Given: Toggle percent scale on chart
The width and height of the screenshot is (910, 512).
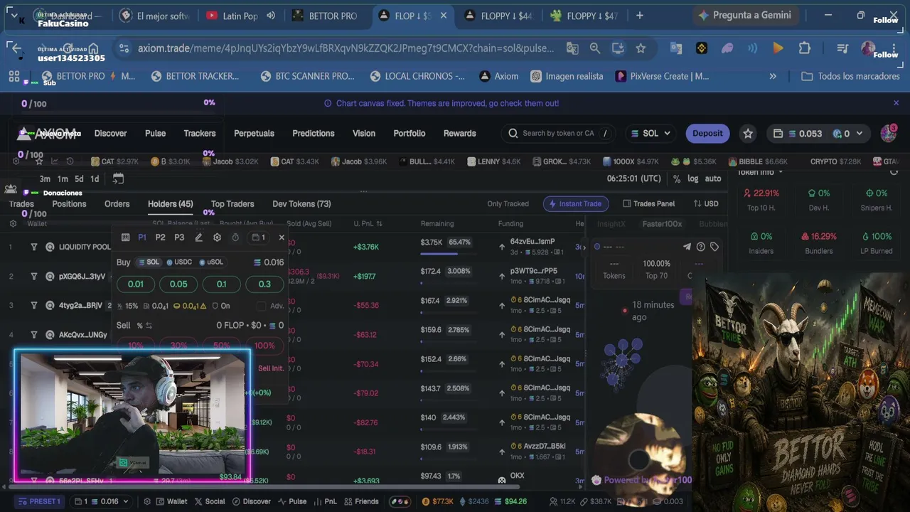Looking at the screenshot, I should click(x=677, y=178).
